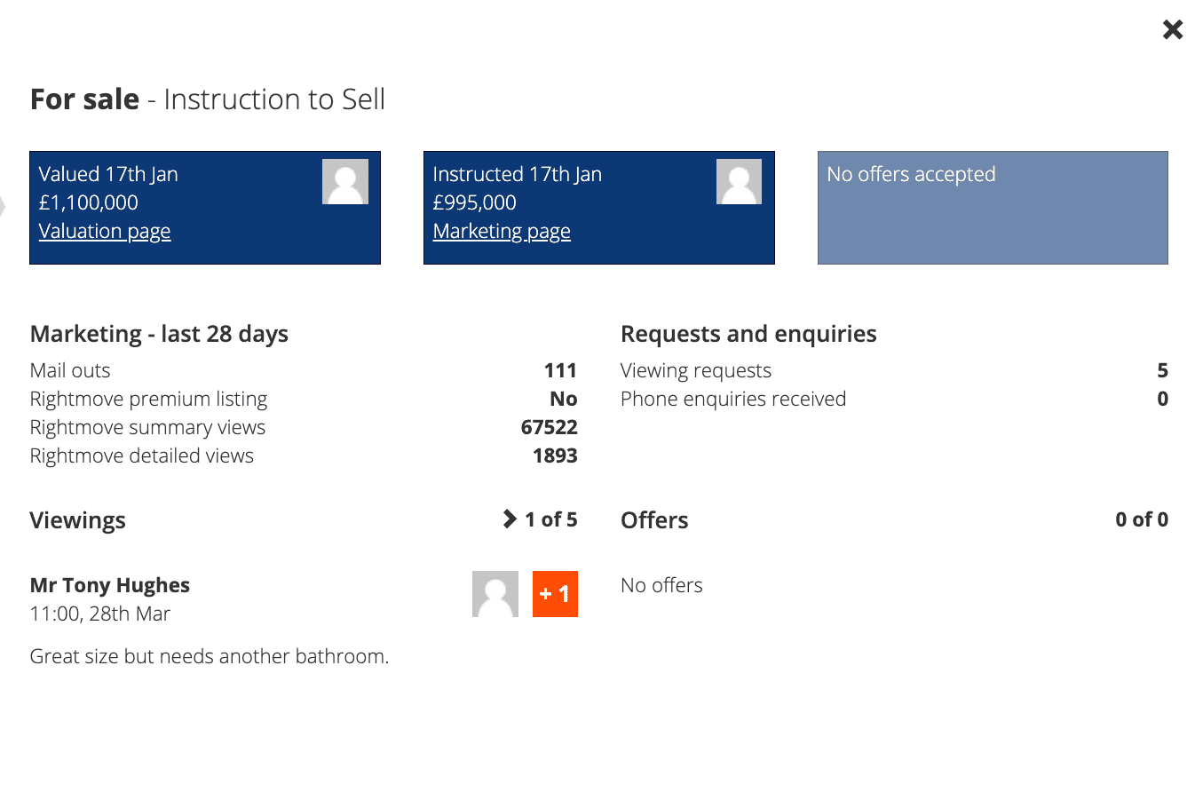Go to next viewing with chevron
This screenshot has height=808, width=1195.
pos(510,519)
